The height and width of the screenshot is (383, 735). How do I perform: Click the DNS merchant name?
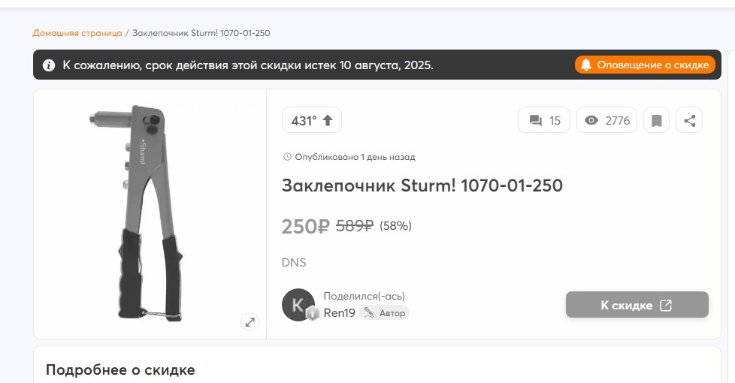point(294,263)
